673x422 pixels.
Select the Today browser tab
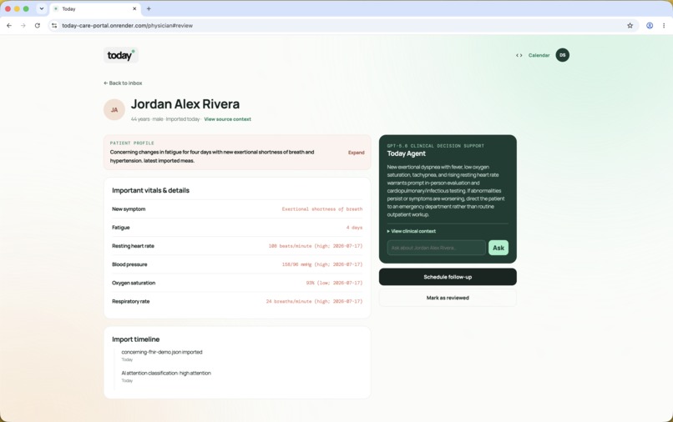[x=94, y=8]
